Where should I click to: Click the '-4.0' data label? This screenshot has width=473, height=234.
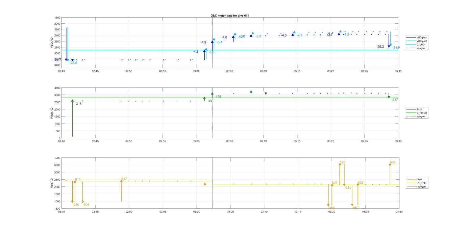pyautogui.click(x=283, y=35)
